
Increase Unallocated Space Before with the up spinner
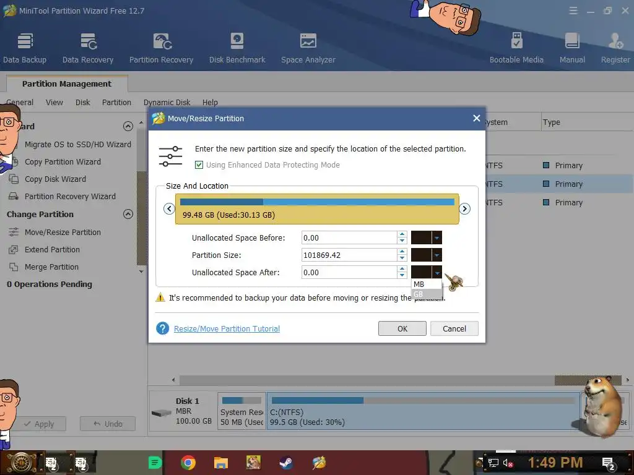click(x=402, y=234)
